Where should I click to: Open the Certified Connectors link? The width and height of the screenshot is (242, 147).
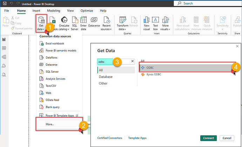click(109, 138)
